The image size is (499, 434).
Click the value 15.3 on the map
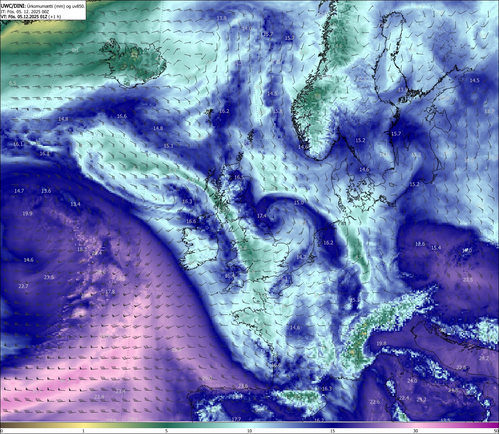point(355,300)
